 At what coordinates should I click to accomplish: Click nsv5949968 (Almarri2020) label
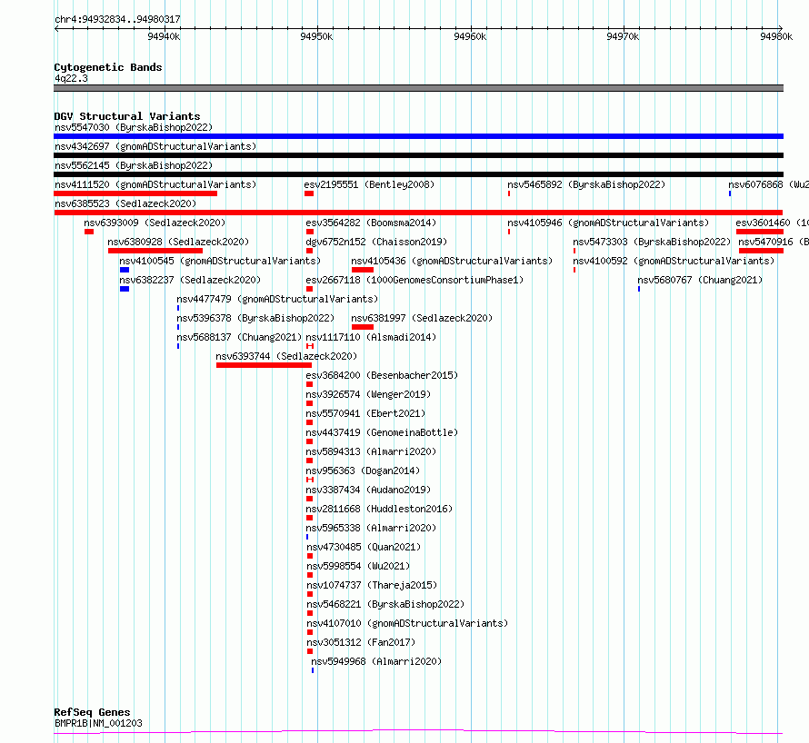click(x=376, y=661)
